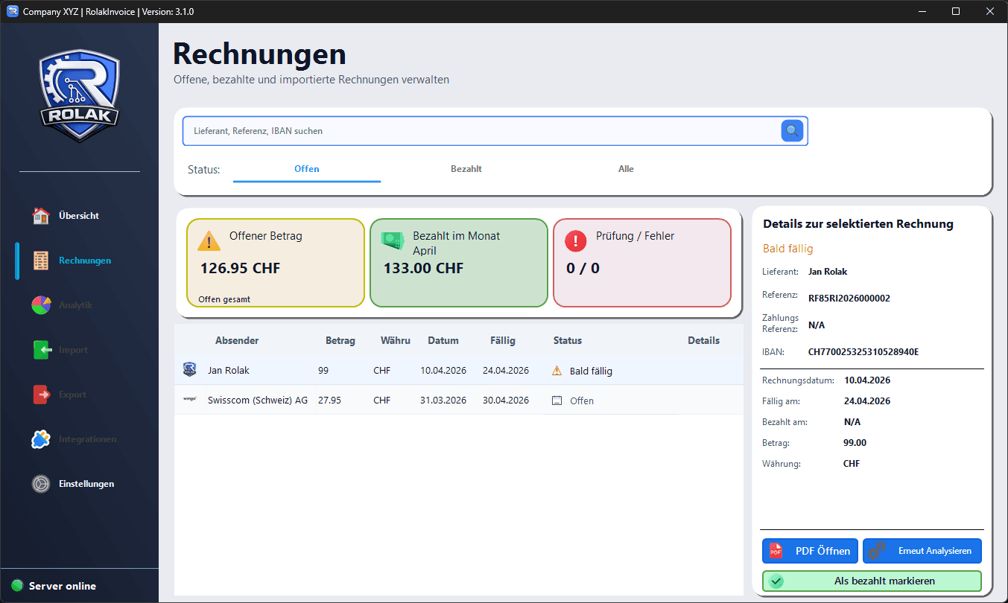The width and height of the screenshot is (1008, 603).
Task: Click reference RF85RI2026000002 in details
Action: click(x=849, y=299)
